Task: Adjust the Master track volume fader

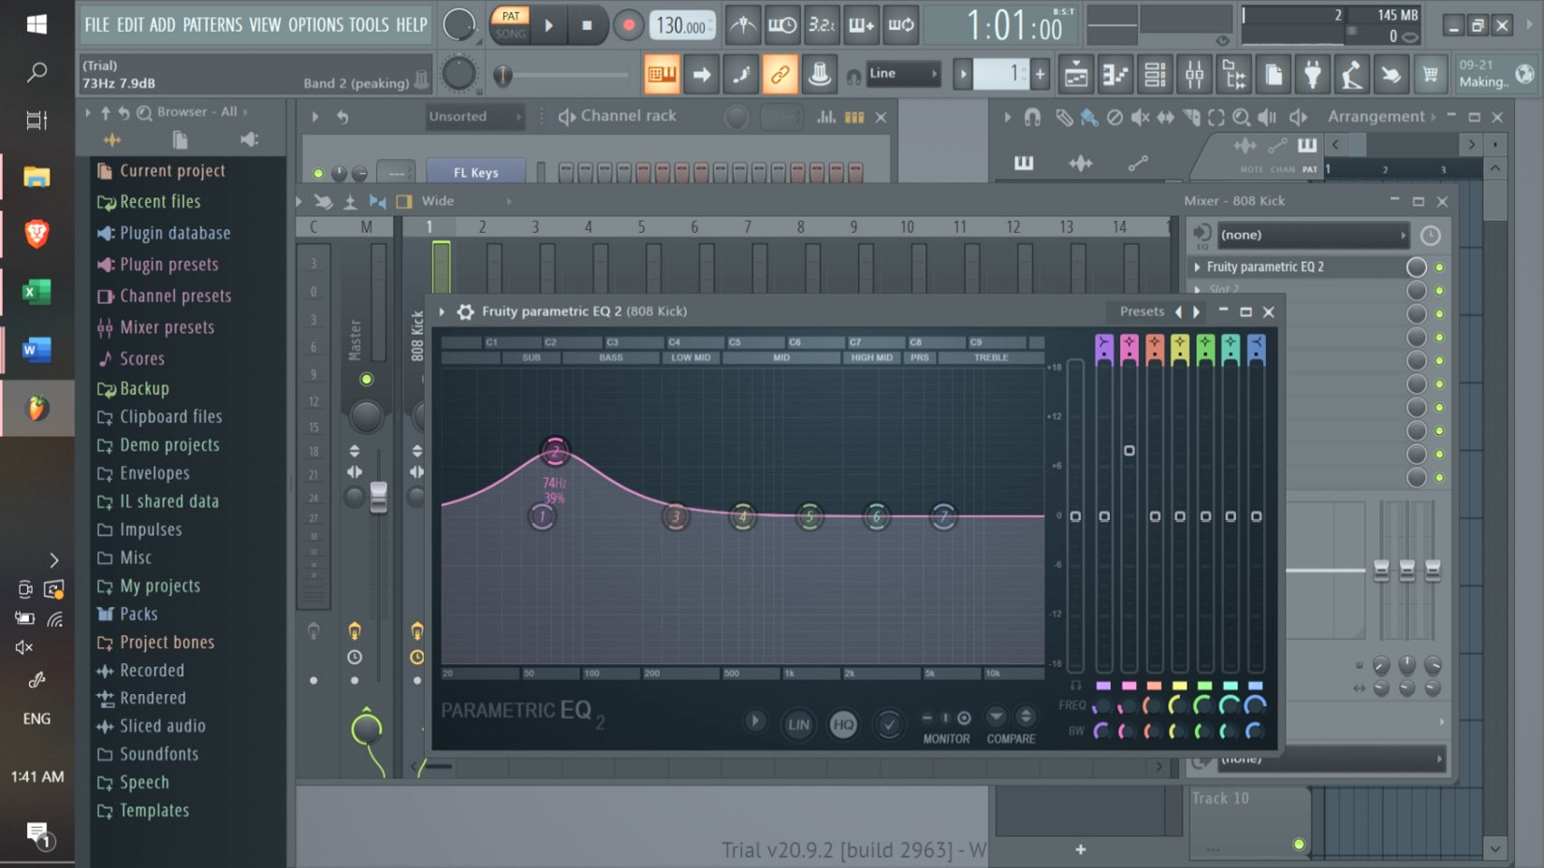Action: pos(378,497)
